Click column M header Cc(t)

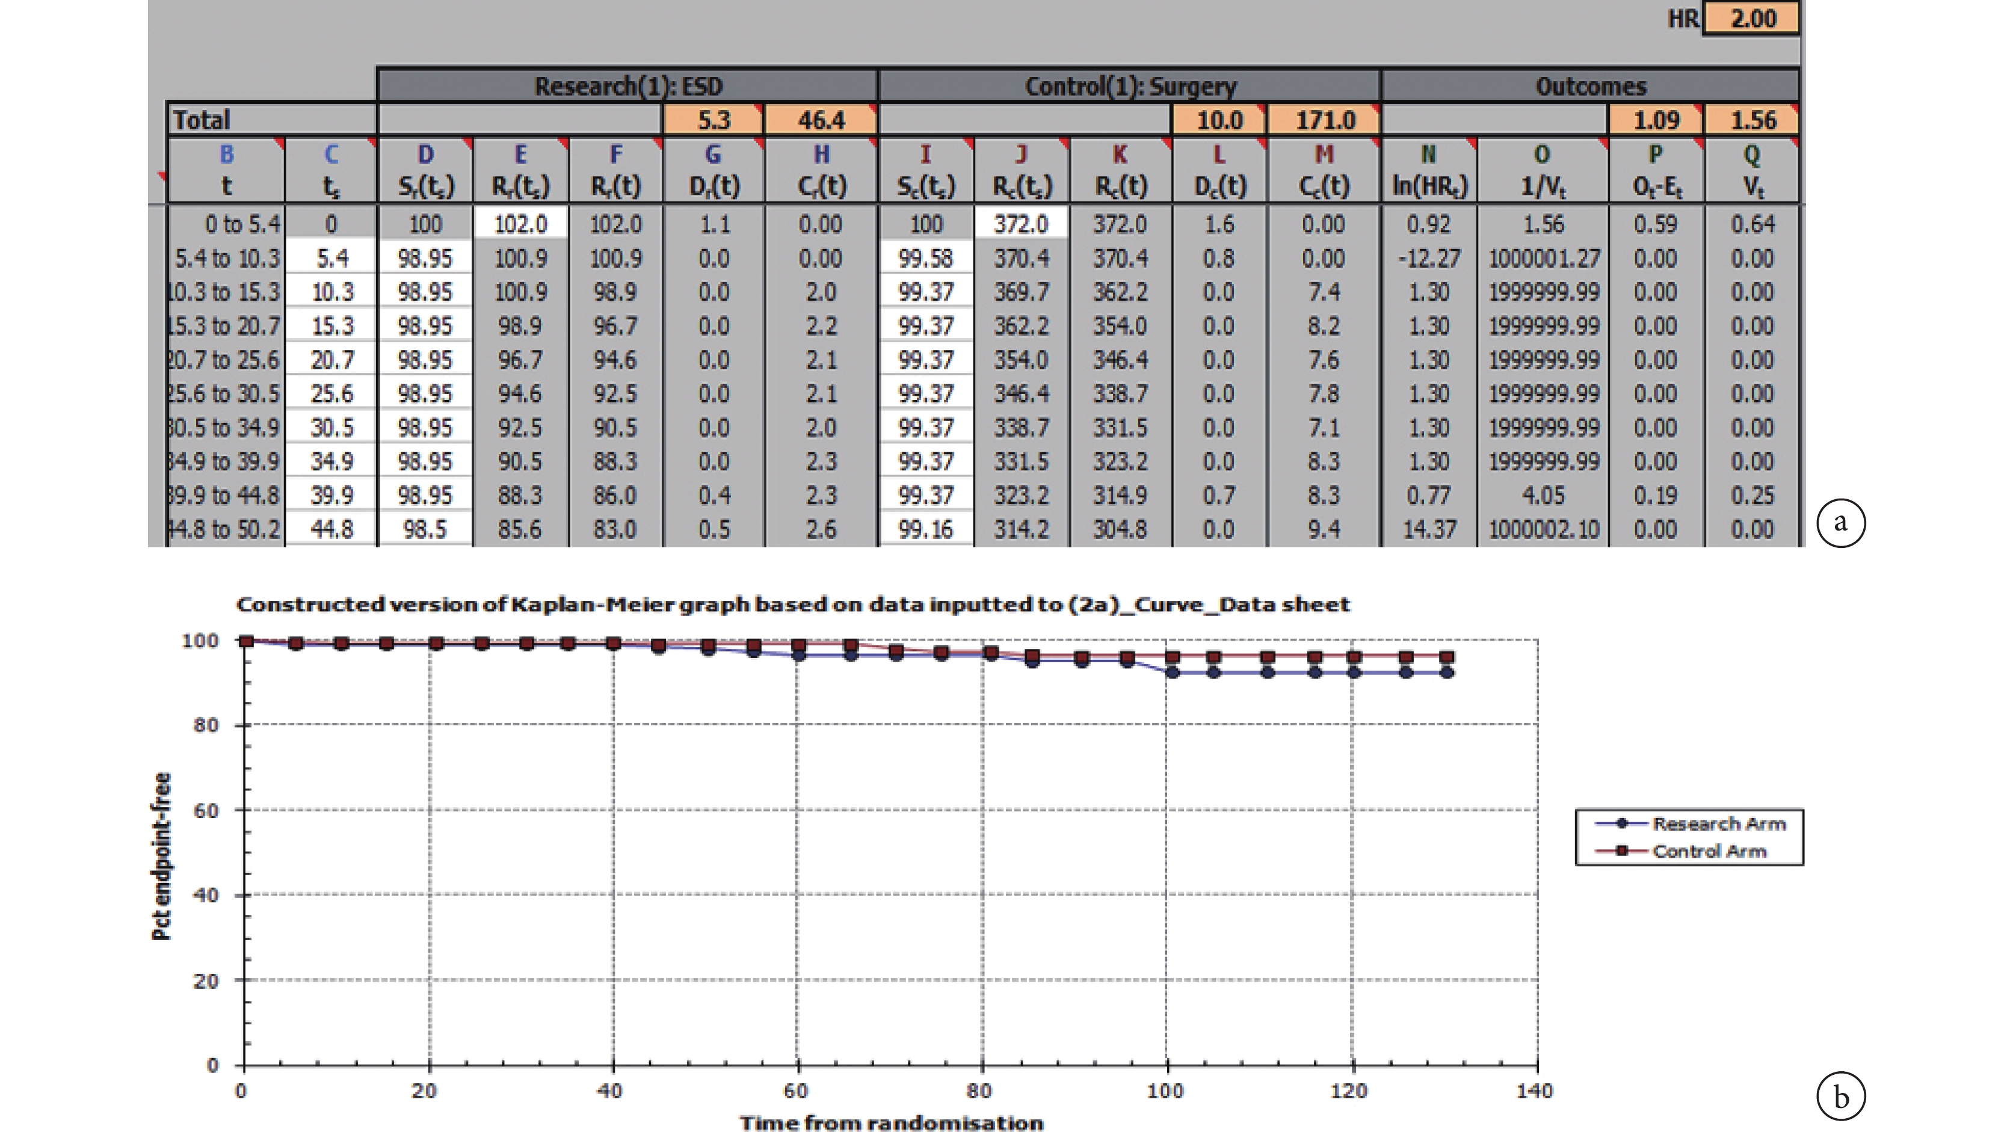coord(1325,170)
